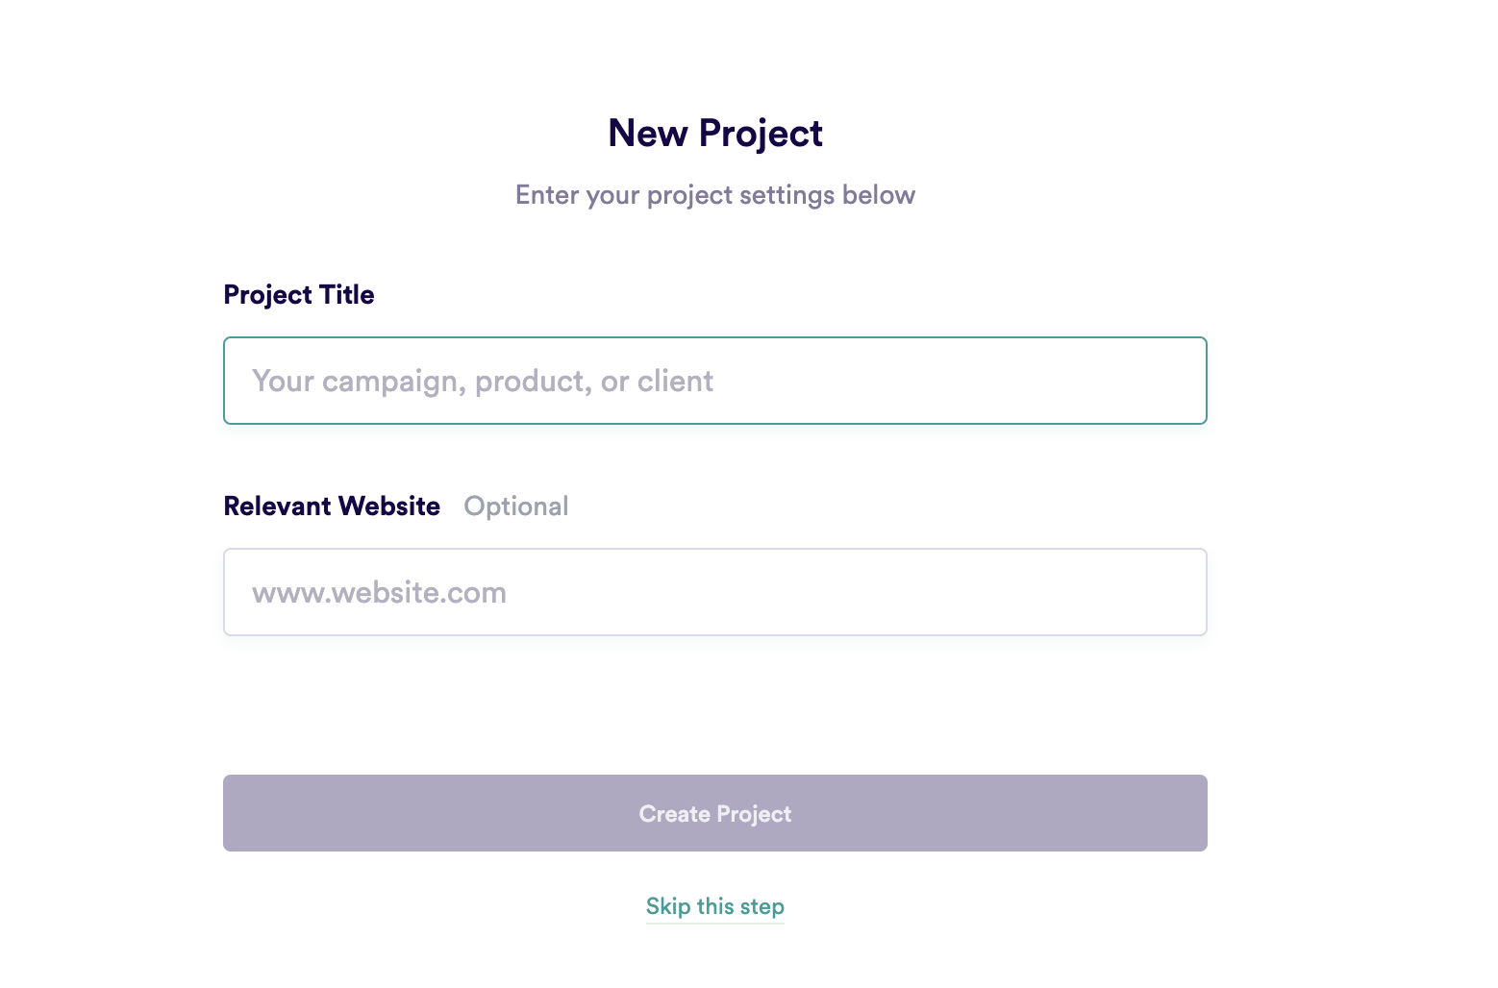Viewport: 1498px width, 988px height.
Task: Place cursor in the green-outlined title box
Action: [x=714, y=381]
